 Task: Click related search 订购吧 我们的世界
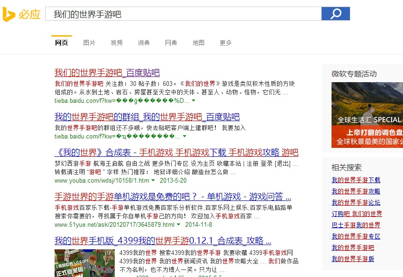pos(357,214)
